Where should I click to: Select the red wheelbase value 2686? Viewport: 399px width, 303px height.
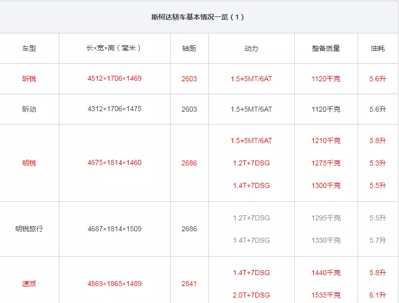coord(189,163)
